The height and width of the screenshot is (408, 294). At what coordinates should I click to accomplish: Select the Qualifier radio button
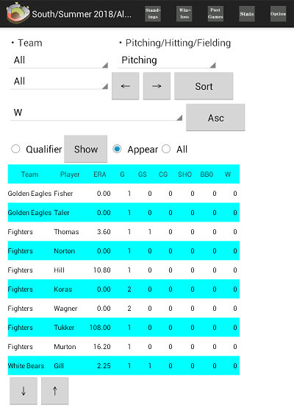15,149
